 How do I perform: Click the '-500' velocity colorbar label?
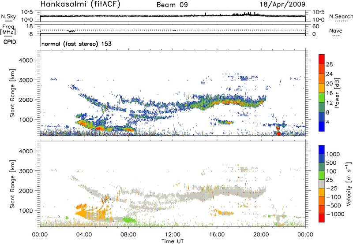(x=334, y=205)
